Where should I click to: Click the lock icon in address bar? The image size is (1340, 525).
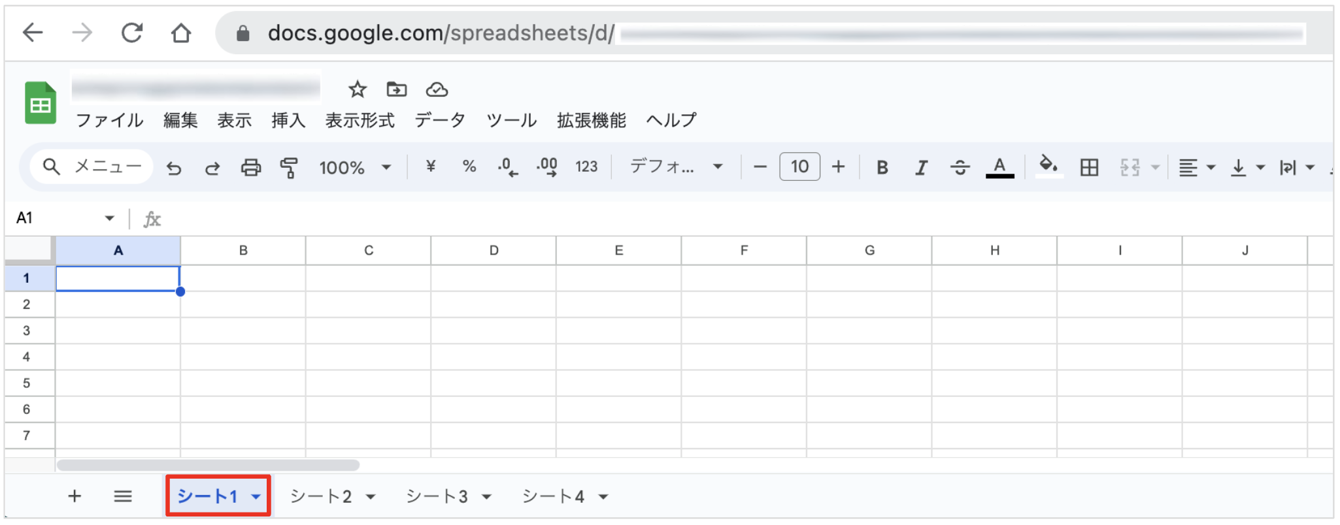[243, 33]
